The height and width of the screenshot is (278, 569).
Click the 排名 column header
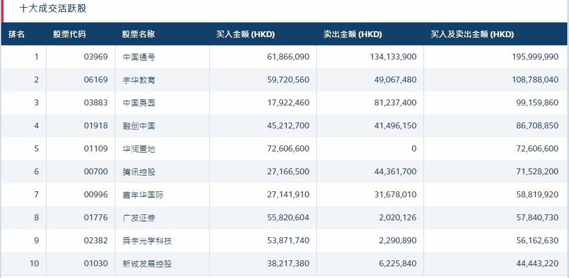click(16, 35)
